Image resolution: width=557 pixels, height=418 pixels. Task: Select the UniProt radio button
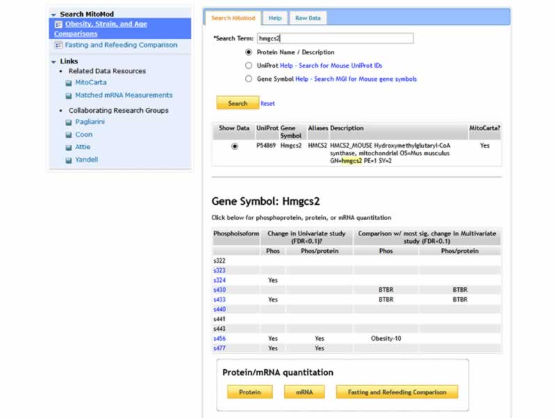point(249,65)
